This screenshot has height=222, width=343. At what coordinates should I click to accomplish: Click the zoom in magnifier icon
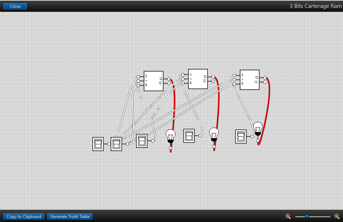click(337, 216)
